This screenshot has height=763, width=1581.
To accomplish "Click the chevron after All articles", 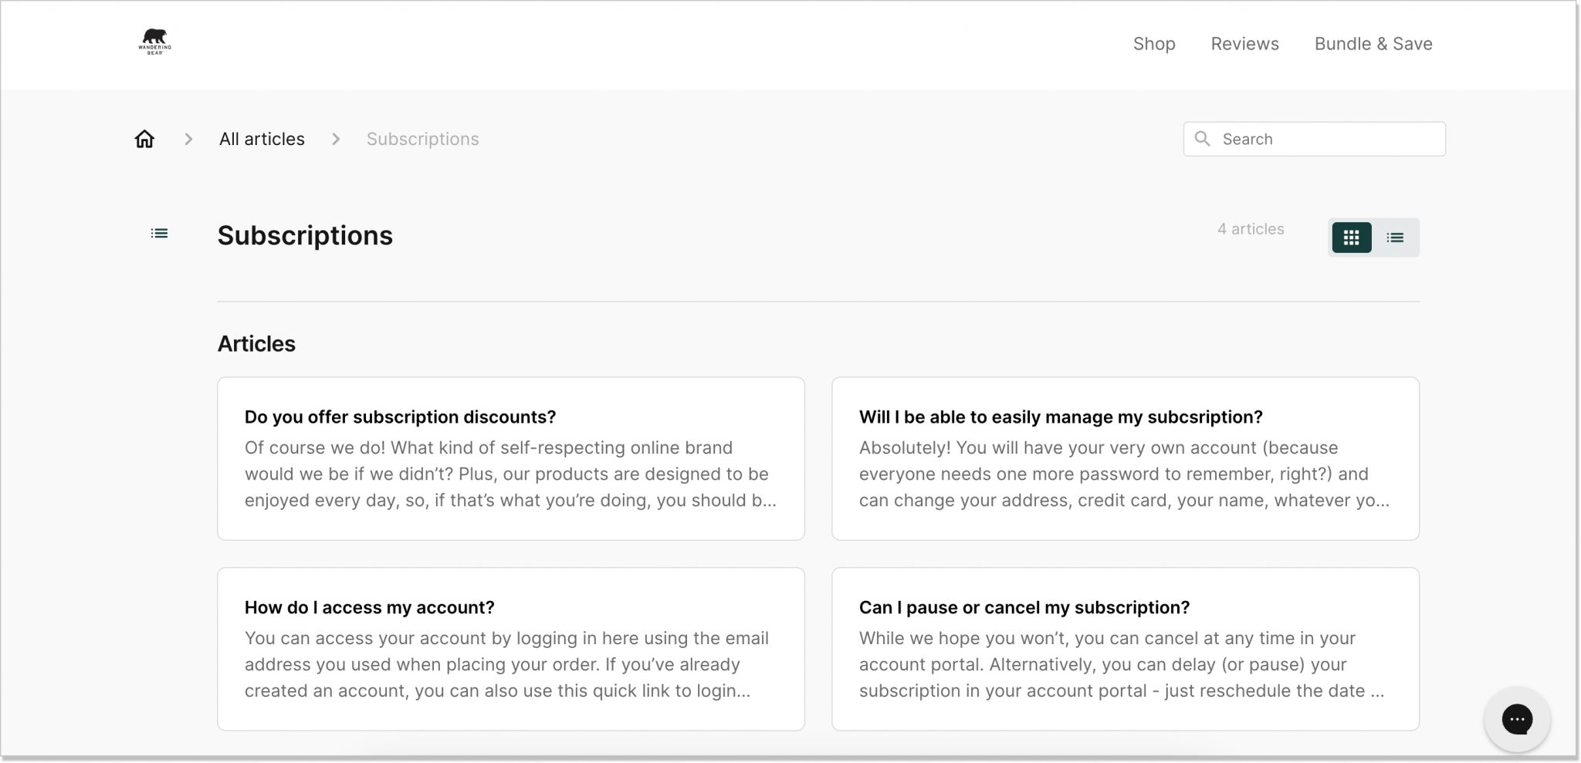I will tap(336, 139).
